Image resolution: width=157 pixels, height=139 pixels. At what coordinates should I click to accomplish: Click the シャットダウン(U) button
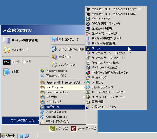point(84,129)
